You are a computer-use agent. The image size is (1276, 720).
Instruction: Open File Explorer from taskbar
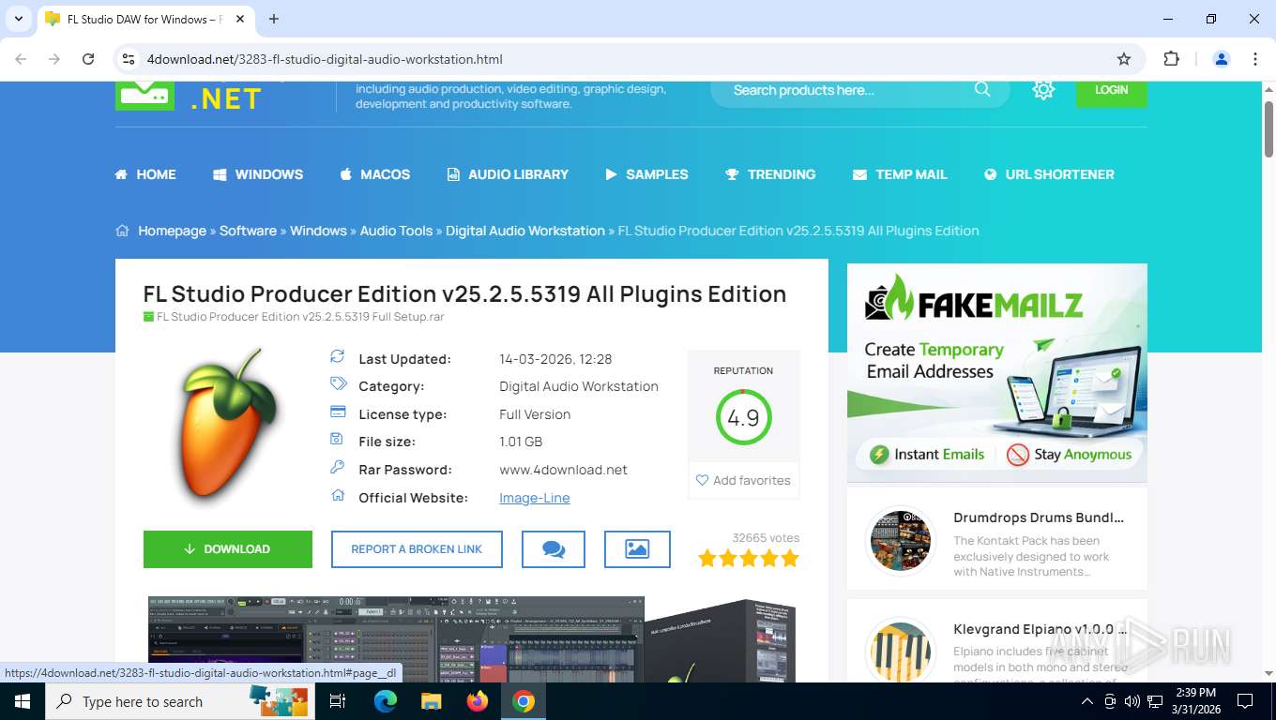[x=431, y=701]
